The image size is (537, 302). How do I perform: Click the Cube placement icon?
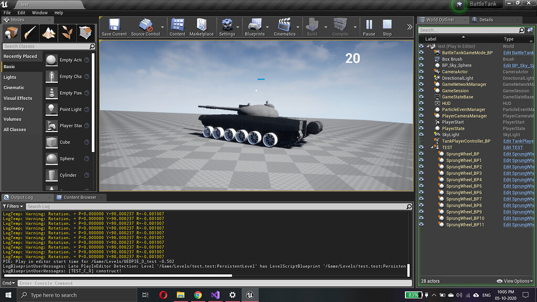pos(51,142)
